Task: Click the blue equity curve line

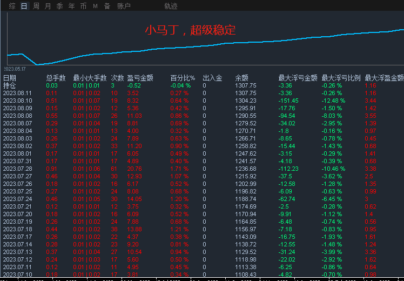Action: (x=206, y=46)
